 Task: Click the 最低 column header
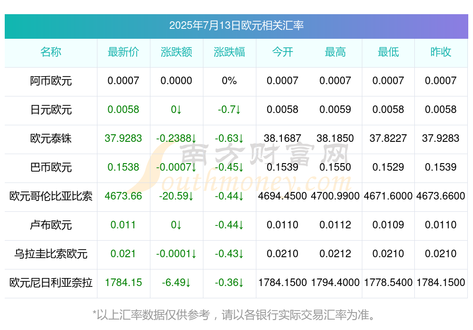[388, 52]
